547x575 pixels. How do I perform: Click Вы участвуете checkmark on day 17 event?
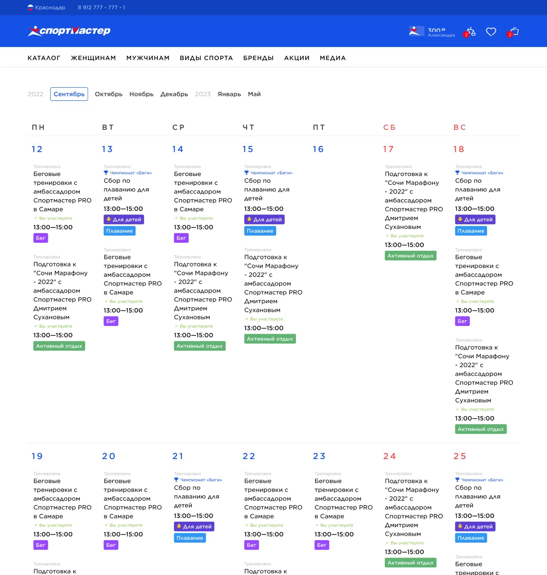click(x=387, y=236)
